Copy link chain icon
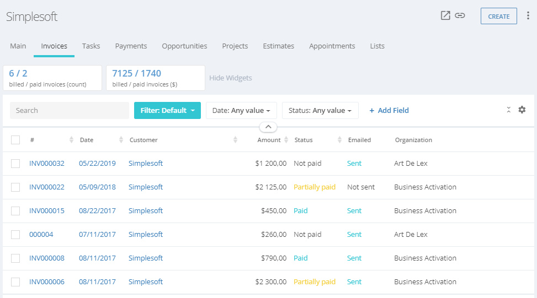 click(x=460, y=15)
